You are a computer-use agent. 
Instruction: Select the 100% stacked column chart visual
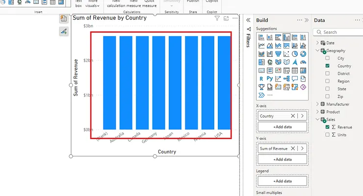[x=303, y=37]
